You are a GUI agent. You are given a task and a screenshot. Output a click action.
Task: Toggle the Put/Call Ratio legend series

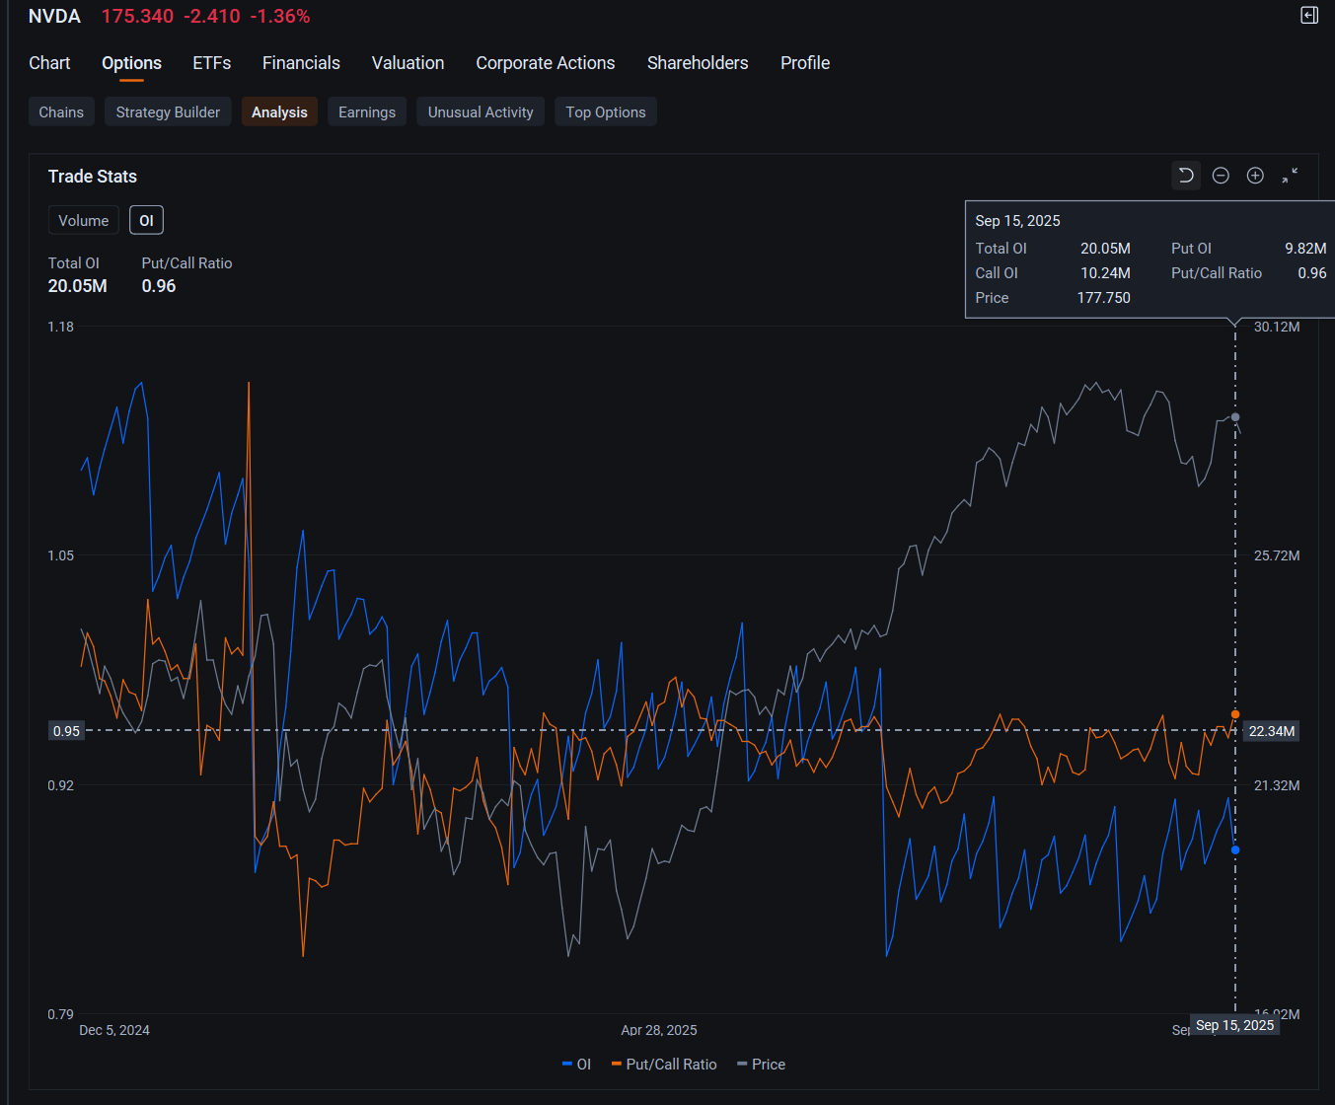pyautogui.click(x=664, y=1065)
